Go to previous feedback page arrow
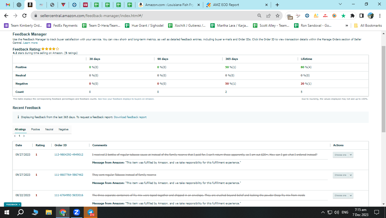The height and width of the screenshot is (218, 386). tap(15, 136)
